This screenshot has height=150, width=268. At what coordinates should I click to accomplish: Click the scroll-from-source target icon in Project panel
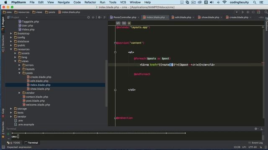pos(88,17)
